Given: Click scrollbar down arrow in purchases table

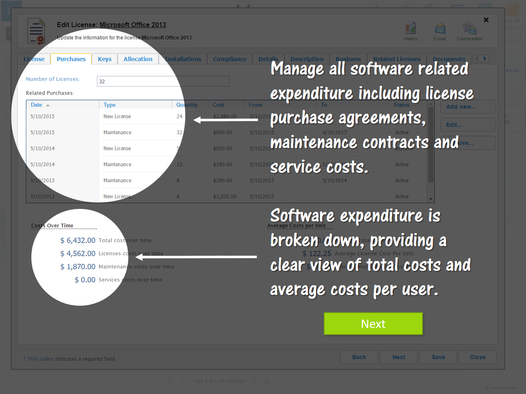Looking at the screenshot, I should [431, 199].
